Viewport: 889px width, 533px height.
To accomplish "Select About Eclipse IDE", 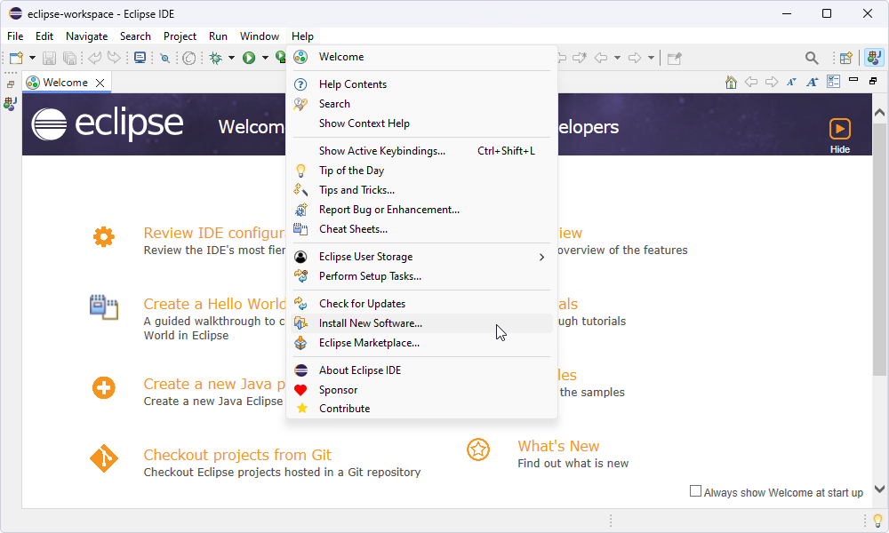I will 421,370.
